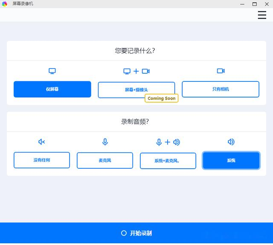
Task: Choose 没有任何 audio option
Action: 42,160
